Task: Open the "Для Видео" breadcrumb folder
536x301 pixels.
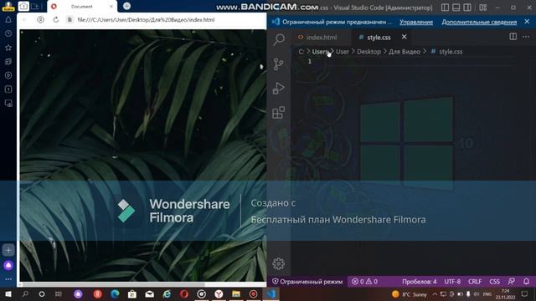Action: [x=405, y=52]
